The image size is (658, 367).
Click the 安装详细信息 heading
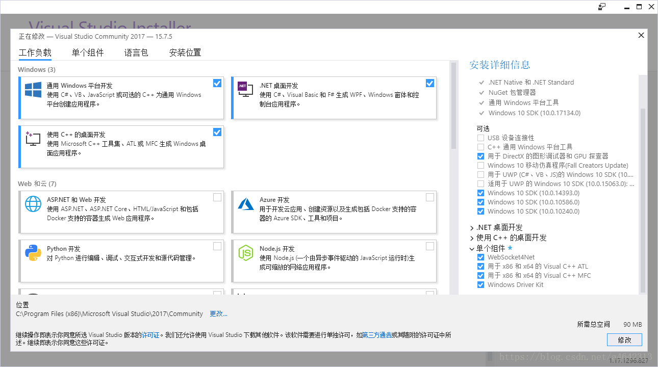coord(500,65)
